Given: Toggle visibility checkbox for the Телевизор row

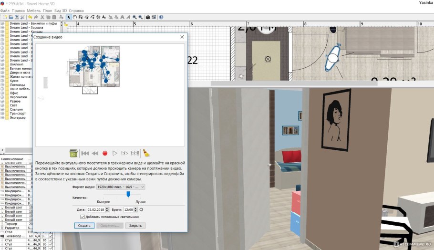Looking at the screenshot, I should tap(51, 236).
